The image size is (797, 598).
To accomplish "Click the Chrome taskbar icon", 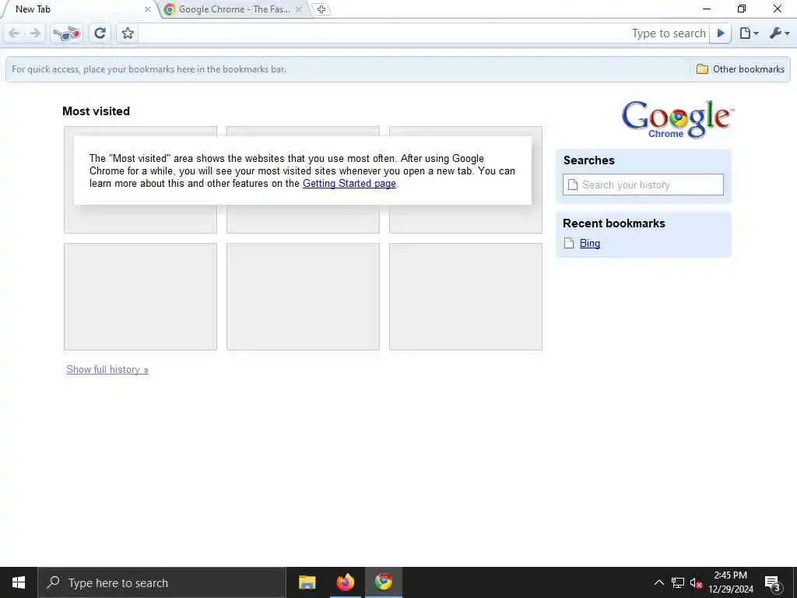I will pos(384,582).
